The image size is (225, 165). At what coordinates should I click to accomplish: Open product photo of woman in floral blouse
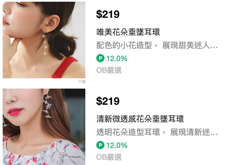pyautogui.click(x=44, y=127)
